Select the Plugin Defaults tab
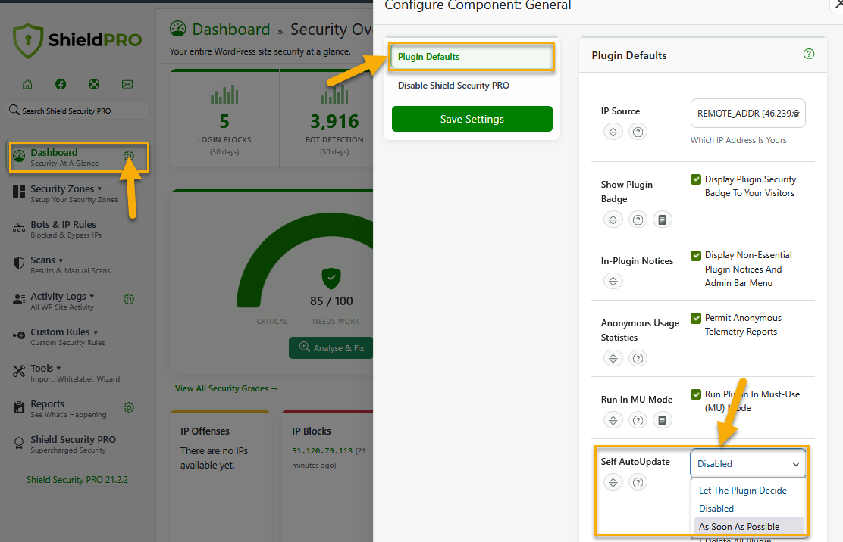The width and height of the screenshot is (843, 542). [472, 57]
